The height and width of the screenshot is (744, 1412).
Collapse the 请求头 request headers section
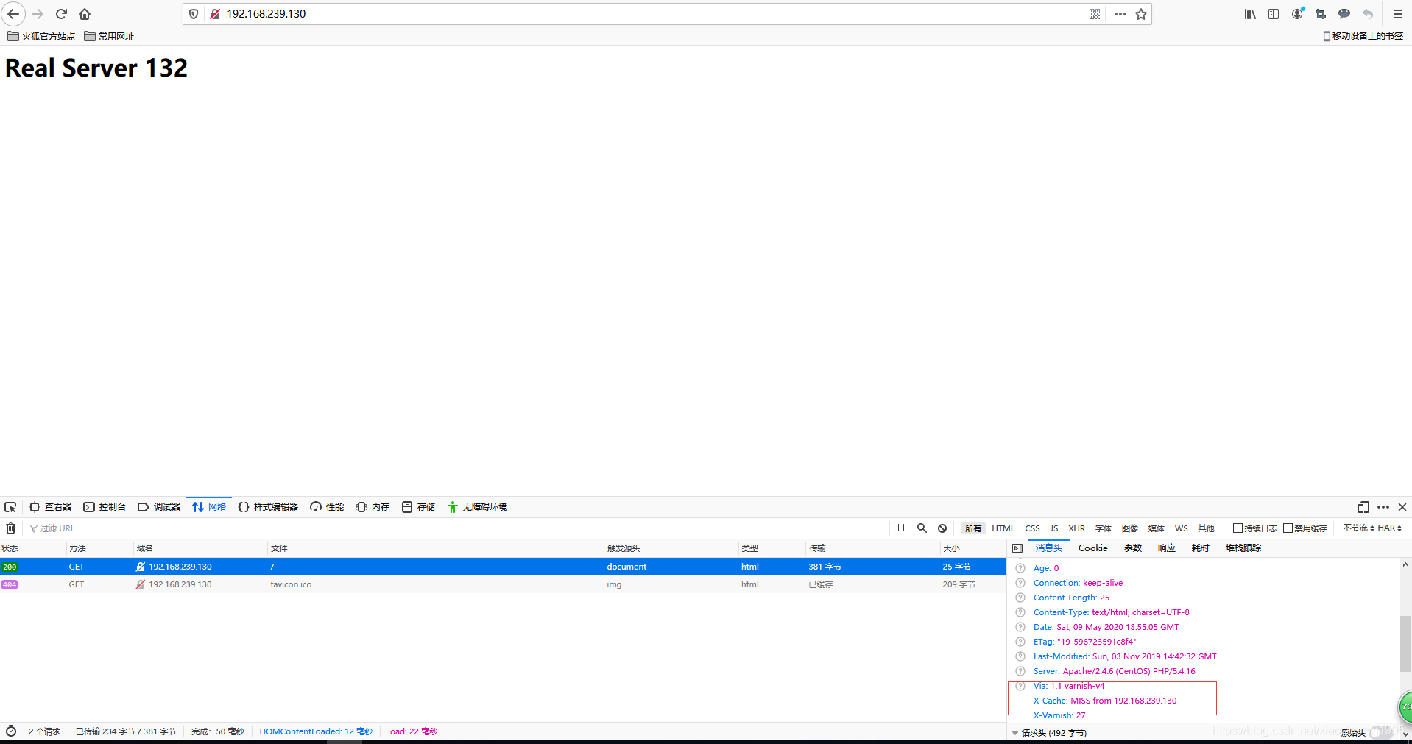point(1015,733)
